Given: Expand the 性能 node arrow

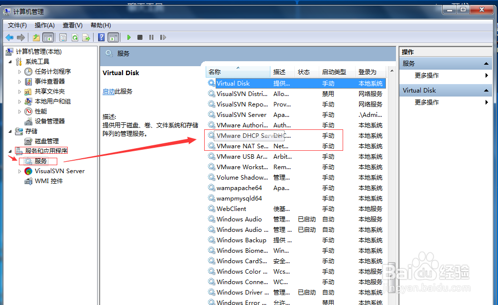Looking at the screenshot, I should 19,111.
